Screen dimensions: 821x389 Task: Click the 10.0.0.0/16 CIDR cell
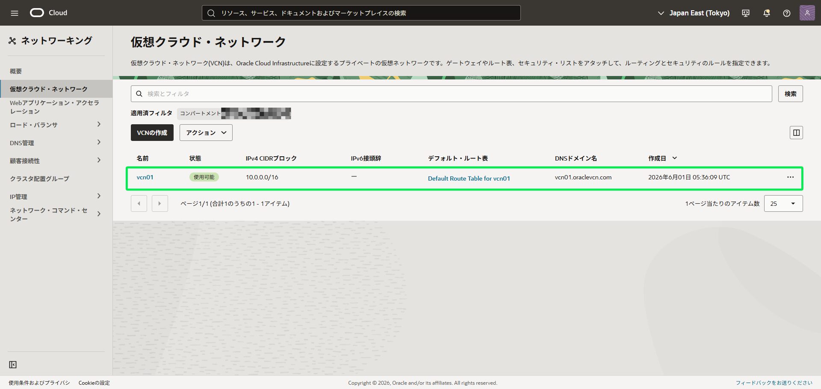[262, 177]
